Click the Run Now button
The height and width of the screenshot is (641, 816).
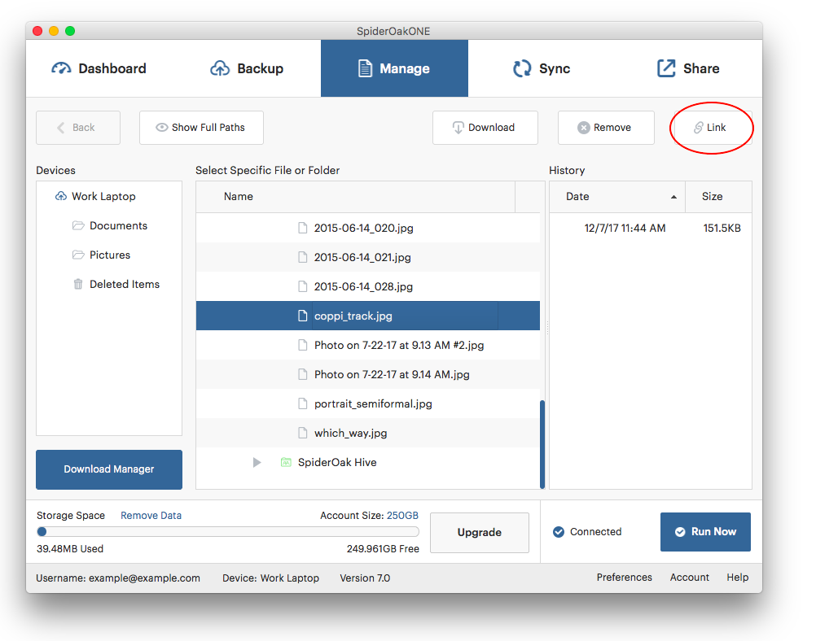click(705, 532)
